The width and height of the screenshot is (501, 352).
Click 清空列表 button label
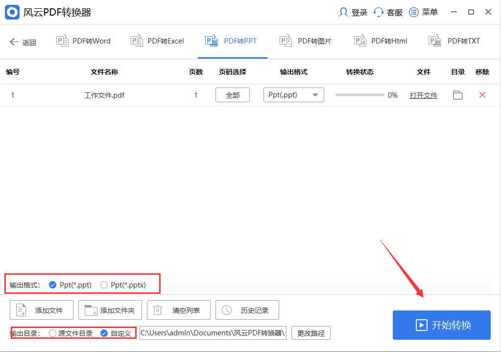pyautogui.click(x=186, y=310)
